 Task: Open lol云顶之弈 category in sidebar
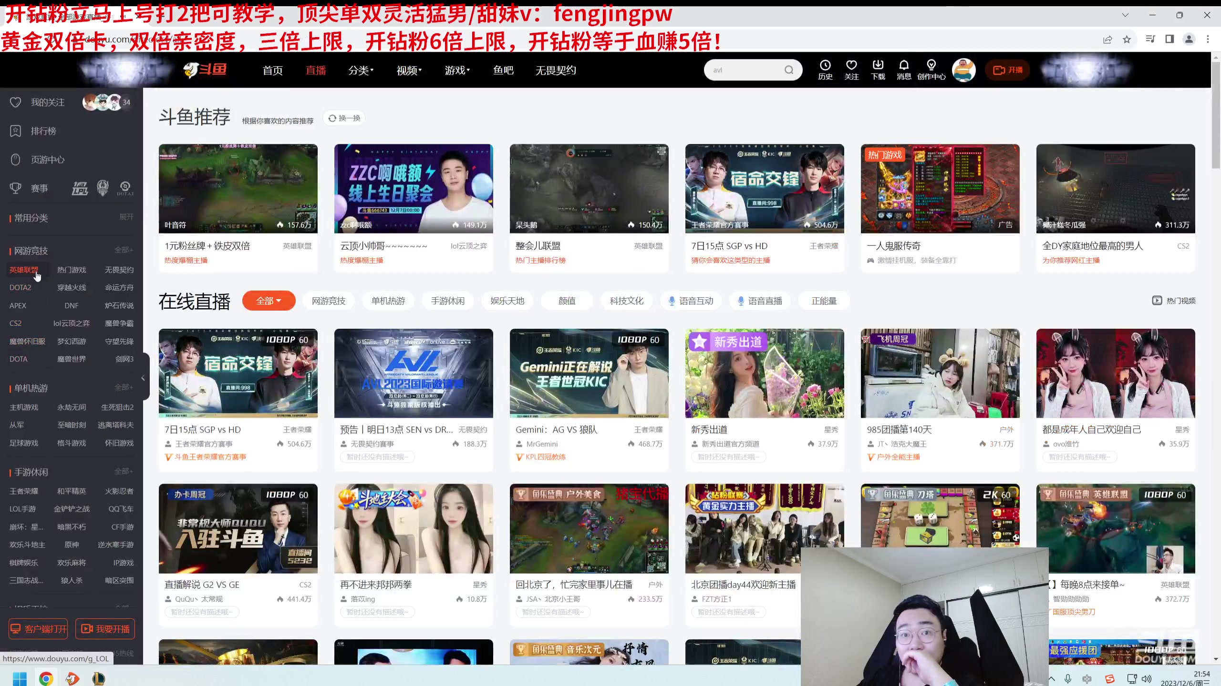[x=72, y=323]
